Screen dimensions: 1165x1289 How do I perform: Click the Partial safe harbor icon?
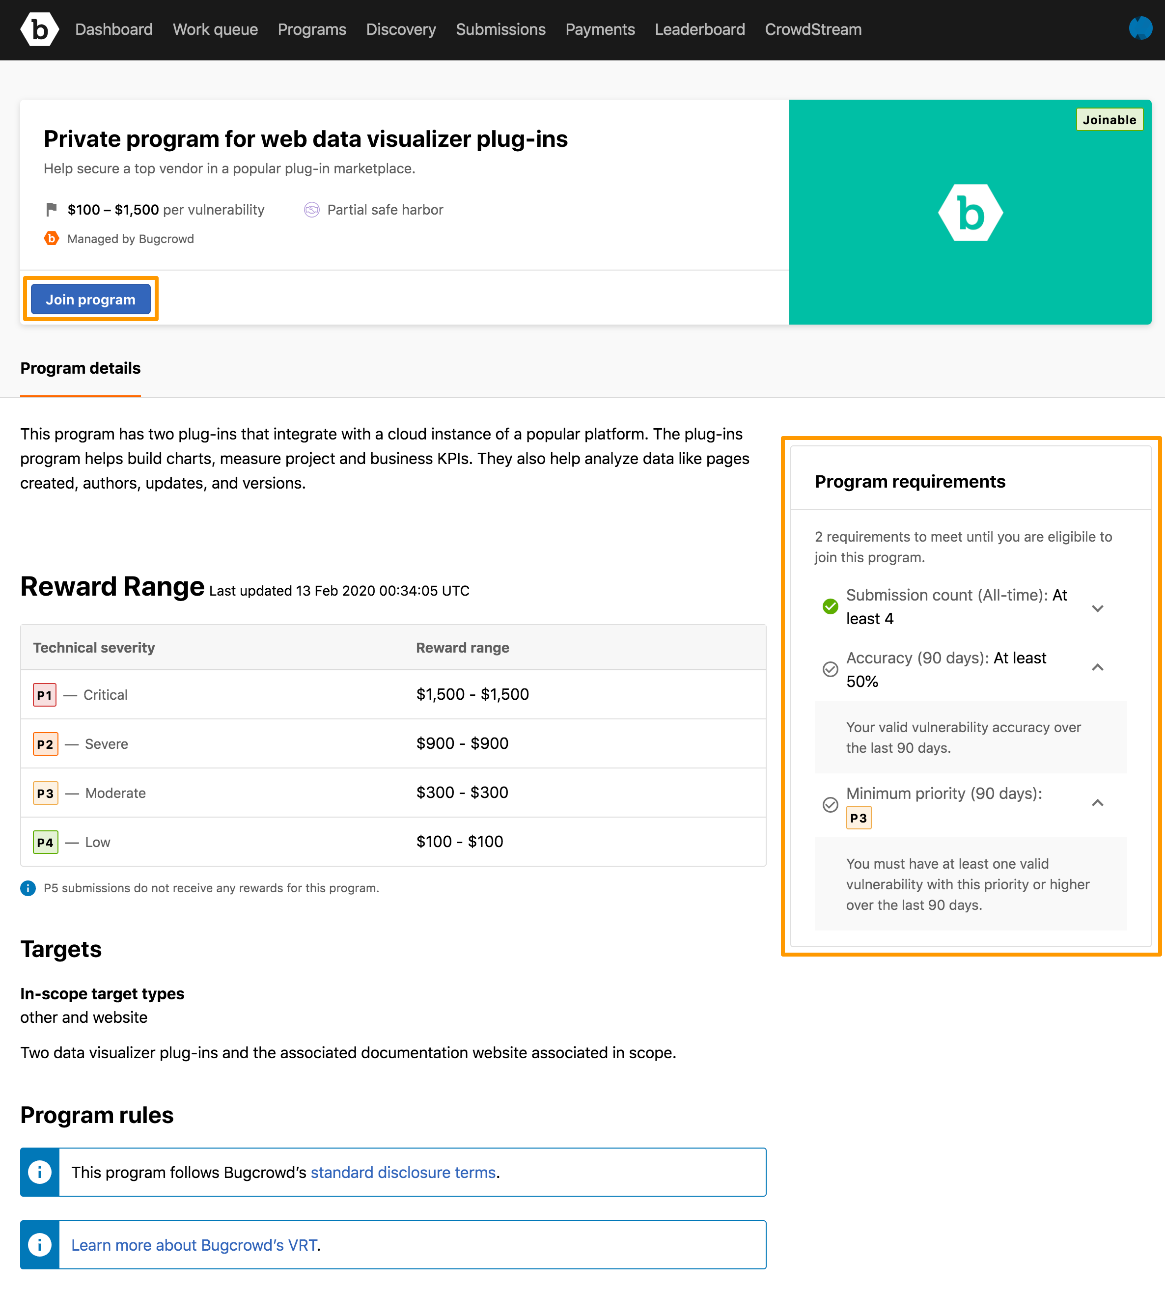311,210
